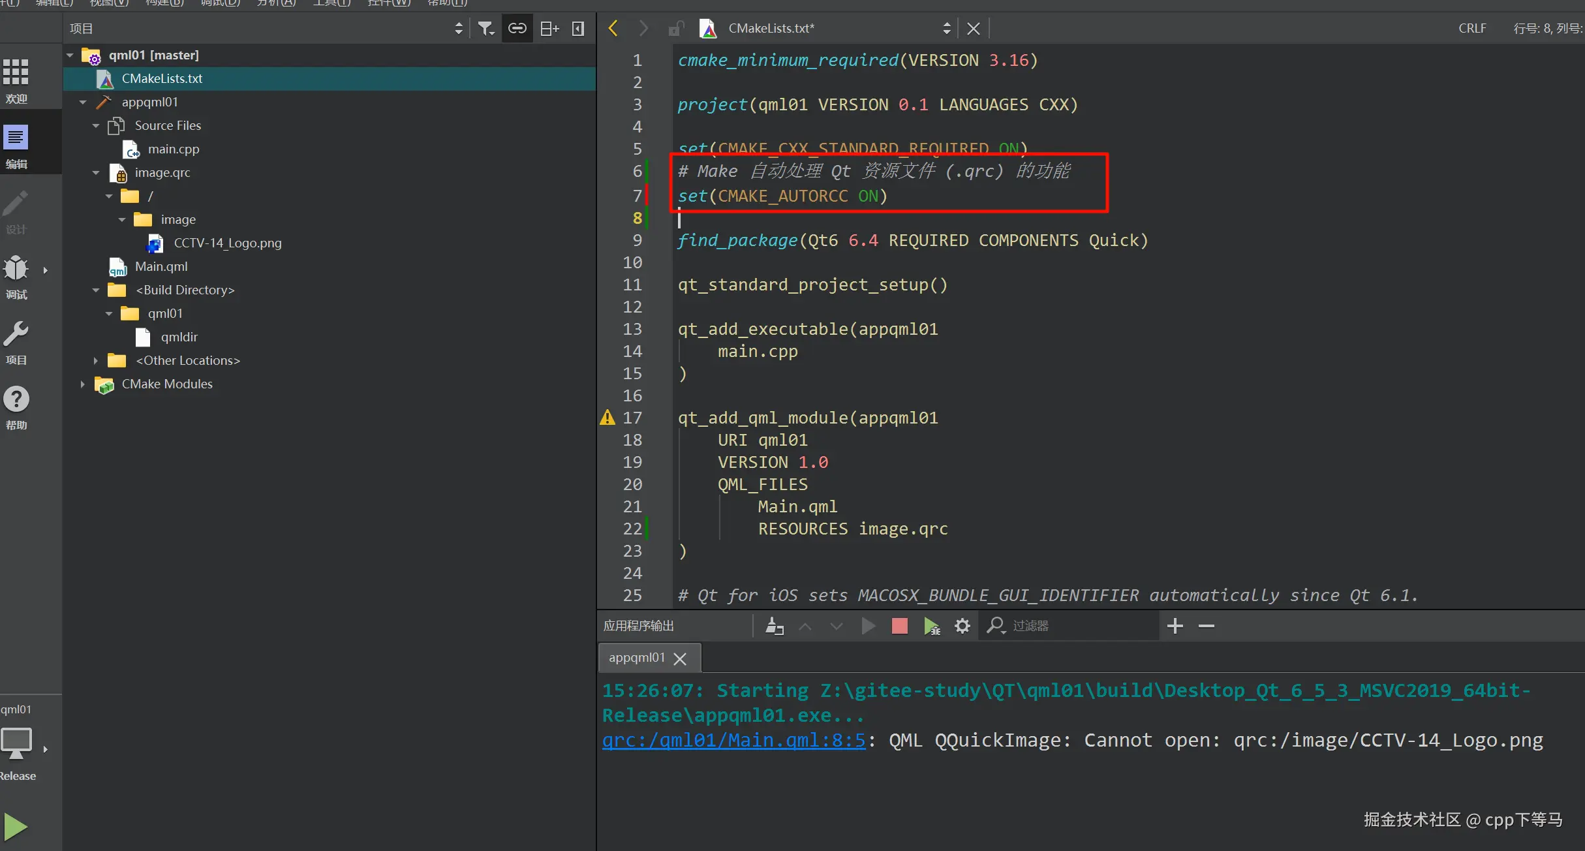
Task: Select the appqml01 output tab
Action: coord(636,658)
